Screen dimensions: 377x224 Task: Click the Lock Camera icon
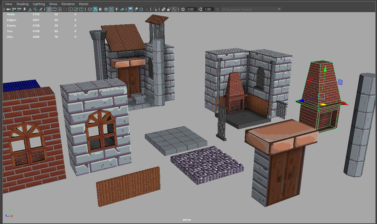pos(14,9)
